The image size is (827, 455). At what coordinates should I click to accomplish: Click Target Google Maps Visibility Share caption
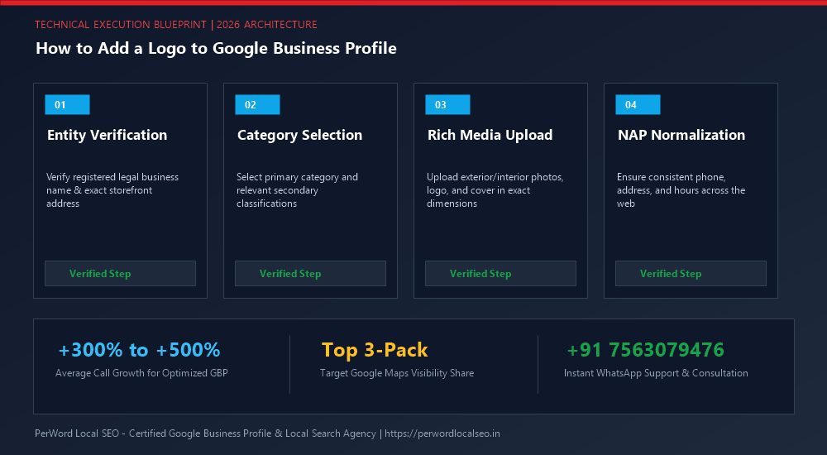point(397,372)
